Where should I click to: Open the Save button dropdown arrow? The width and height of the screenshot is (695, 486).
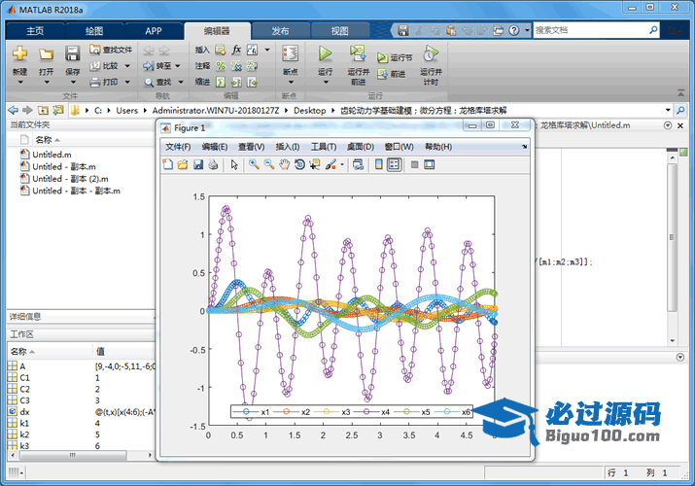[x=73, y=82]
